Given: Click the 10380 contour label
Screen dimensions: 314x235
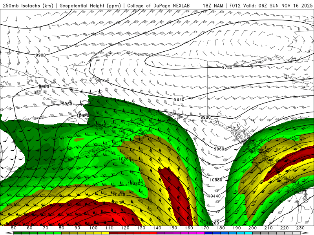Looking at the screenshot, I should tap(134, 183).
